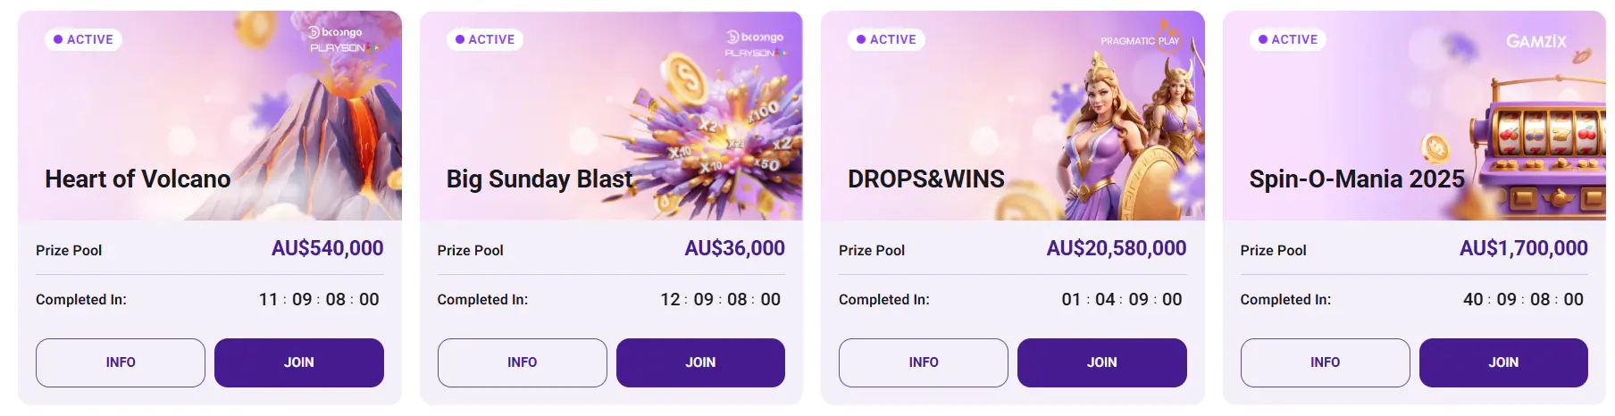This screenshot has height=416, width=1615.
Task: Open INFO for Heart of Volcano
Action: click(x=121, y=362)
